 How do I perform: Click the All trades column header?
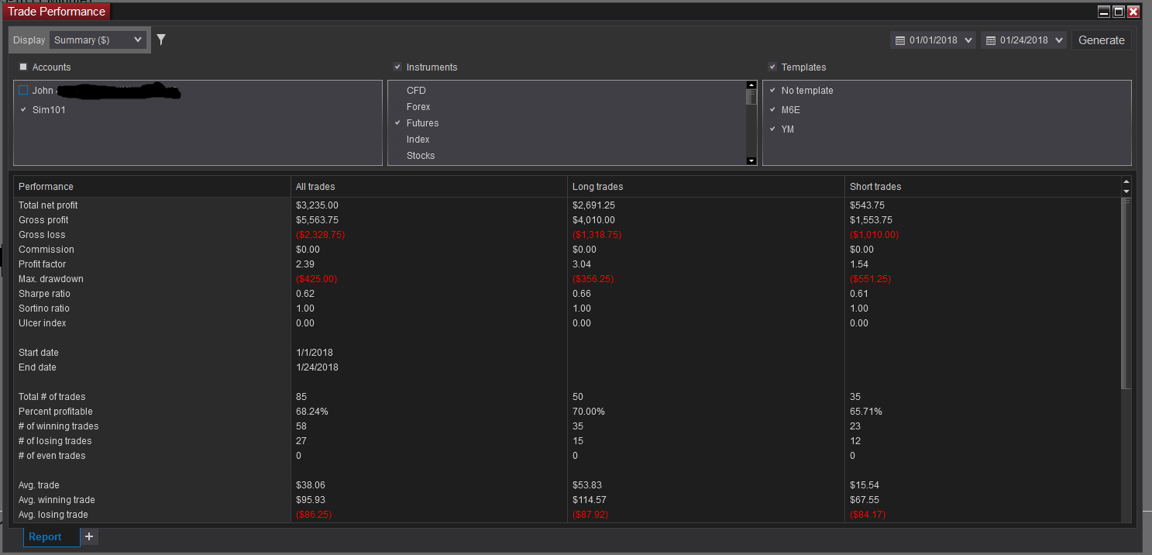(429, 187)
